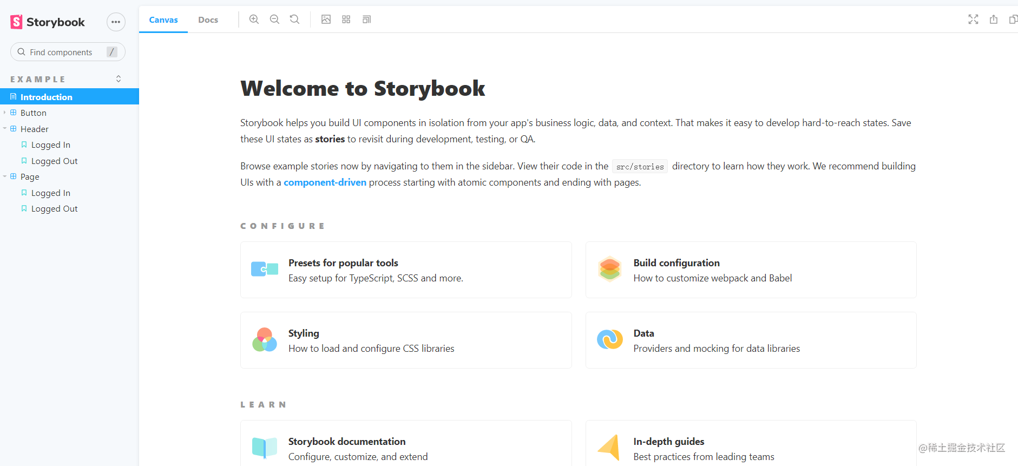Open the Styling card
The height and width of the screenshot is (466, 1018).
pyautogui.click(x=406, y=340)
